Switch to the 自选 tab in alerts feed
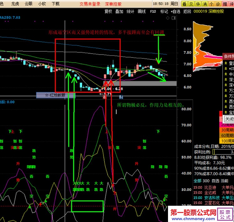This screenshot has height=222, width=234. coord(215,181)
